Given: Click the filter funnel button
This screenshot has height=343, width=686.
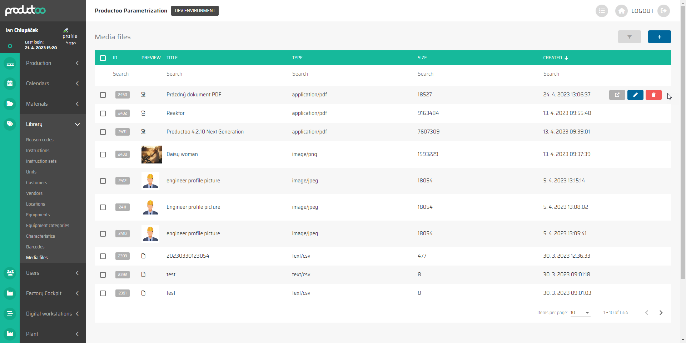Looking at the screenshot, I should coord(629,37).
